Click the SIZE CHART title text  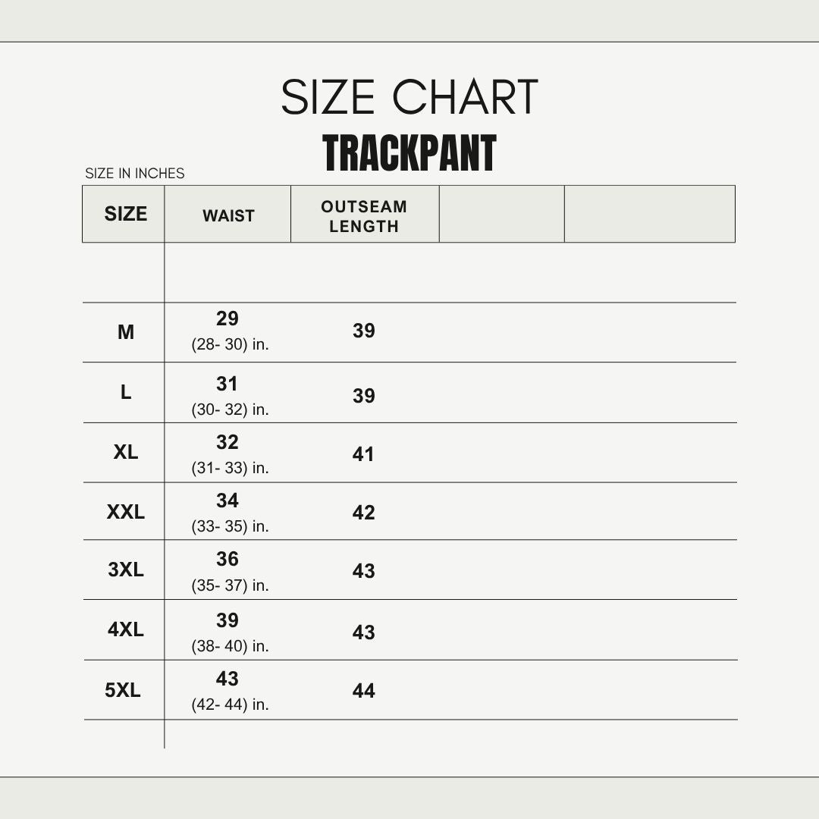pyautogui.click(x=409, y=97)
